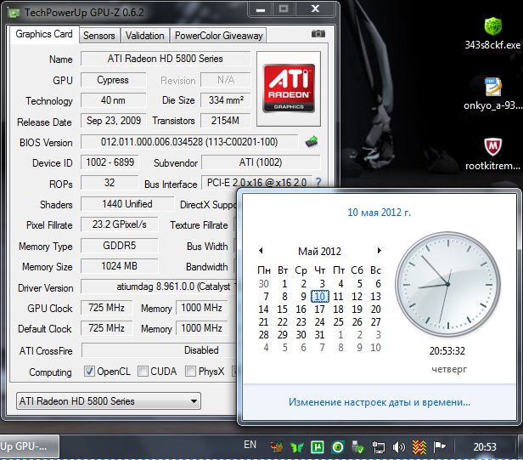
Task: Click the safely remove hardware tray icon
Action: point(358,447)
